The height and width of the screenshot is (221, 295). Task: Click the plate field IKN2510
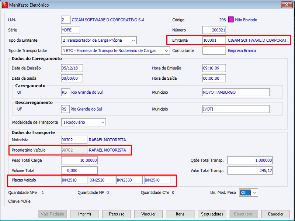74,180
